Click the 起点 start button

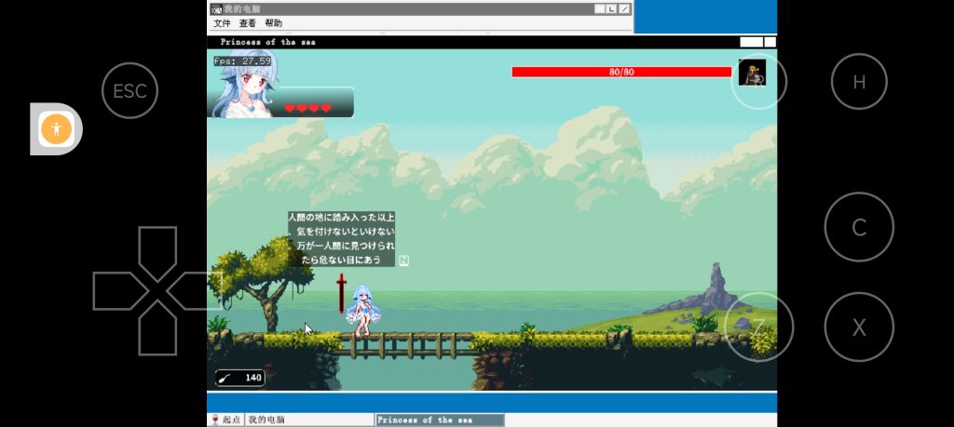tap(225, 420)
